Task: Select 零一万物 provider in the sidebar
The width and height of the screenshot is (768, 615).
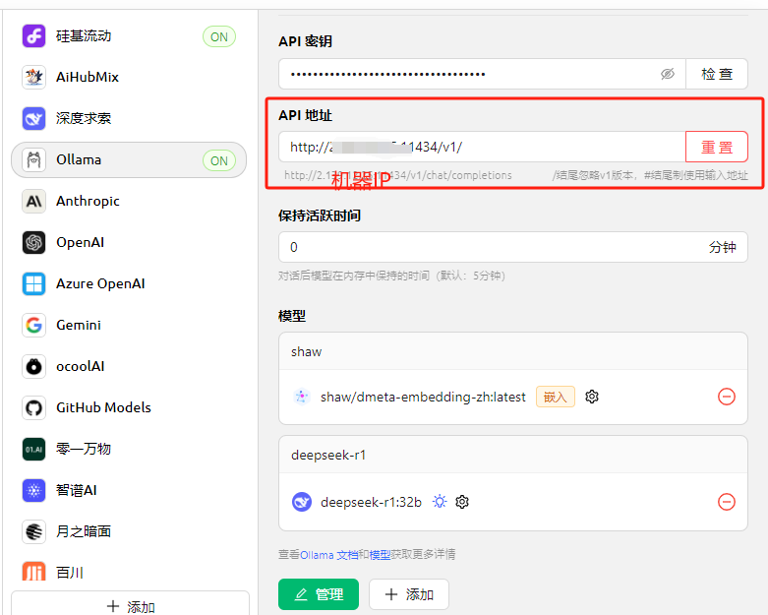Action: [129, 449]
